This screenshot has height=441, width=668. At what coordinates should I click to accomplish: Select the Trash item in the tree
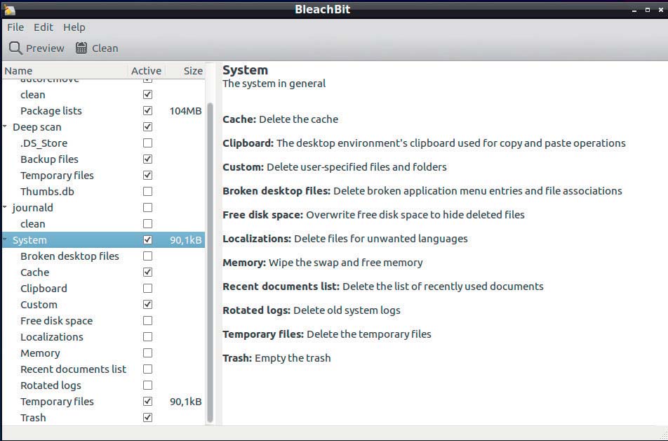[x=33, y=418]
